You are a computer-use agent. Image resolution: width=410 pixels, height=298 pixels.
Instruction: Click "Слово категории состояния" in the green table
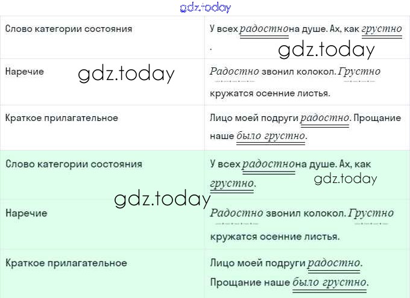click(74, 164)
